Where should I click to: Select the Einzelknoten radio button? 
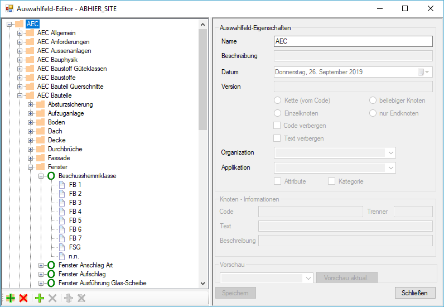pyautogui.click(x=278, y=113)
